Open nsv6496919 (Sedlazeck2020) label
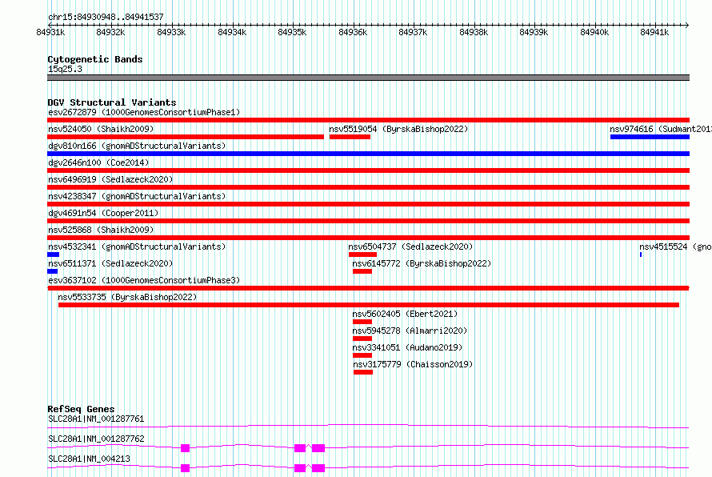The width and height of the screenshot is (712, 477). coord(110,179)
